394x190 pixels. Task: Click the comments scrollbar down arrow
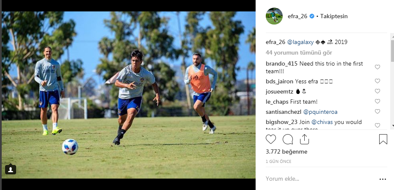392,126
